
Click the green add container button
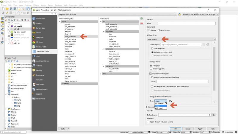[142, 18]
